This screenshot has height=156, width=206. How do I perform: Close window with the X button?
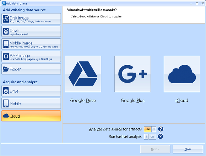click(x=203, y=3)
